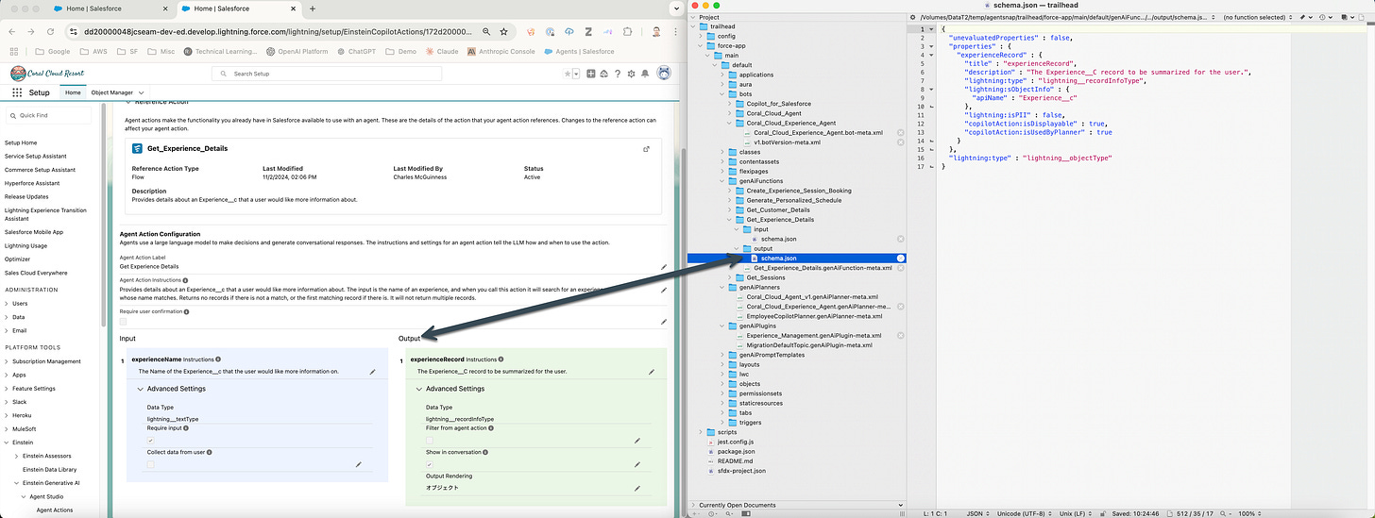
Task: Collapse Advanced Settings under experienceName
Action: click(x=141, y=389)
